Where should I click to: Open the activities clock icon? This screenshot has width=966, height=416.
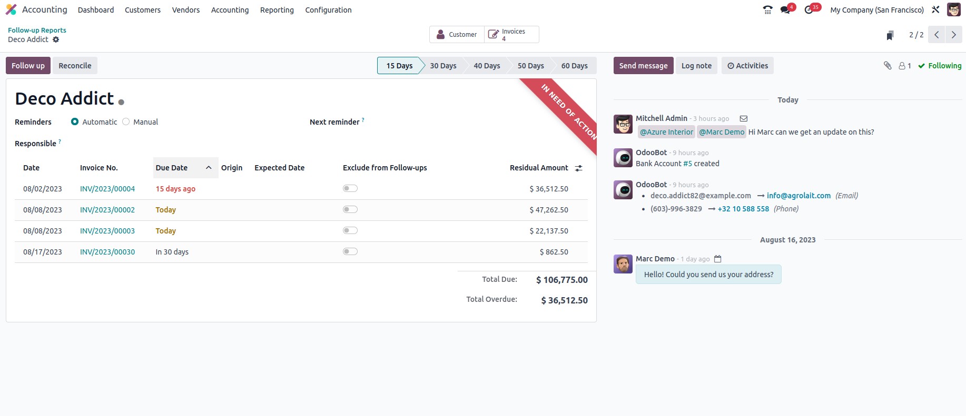(x=809, y=9)
